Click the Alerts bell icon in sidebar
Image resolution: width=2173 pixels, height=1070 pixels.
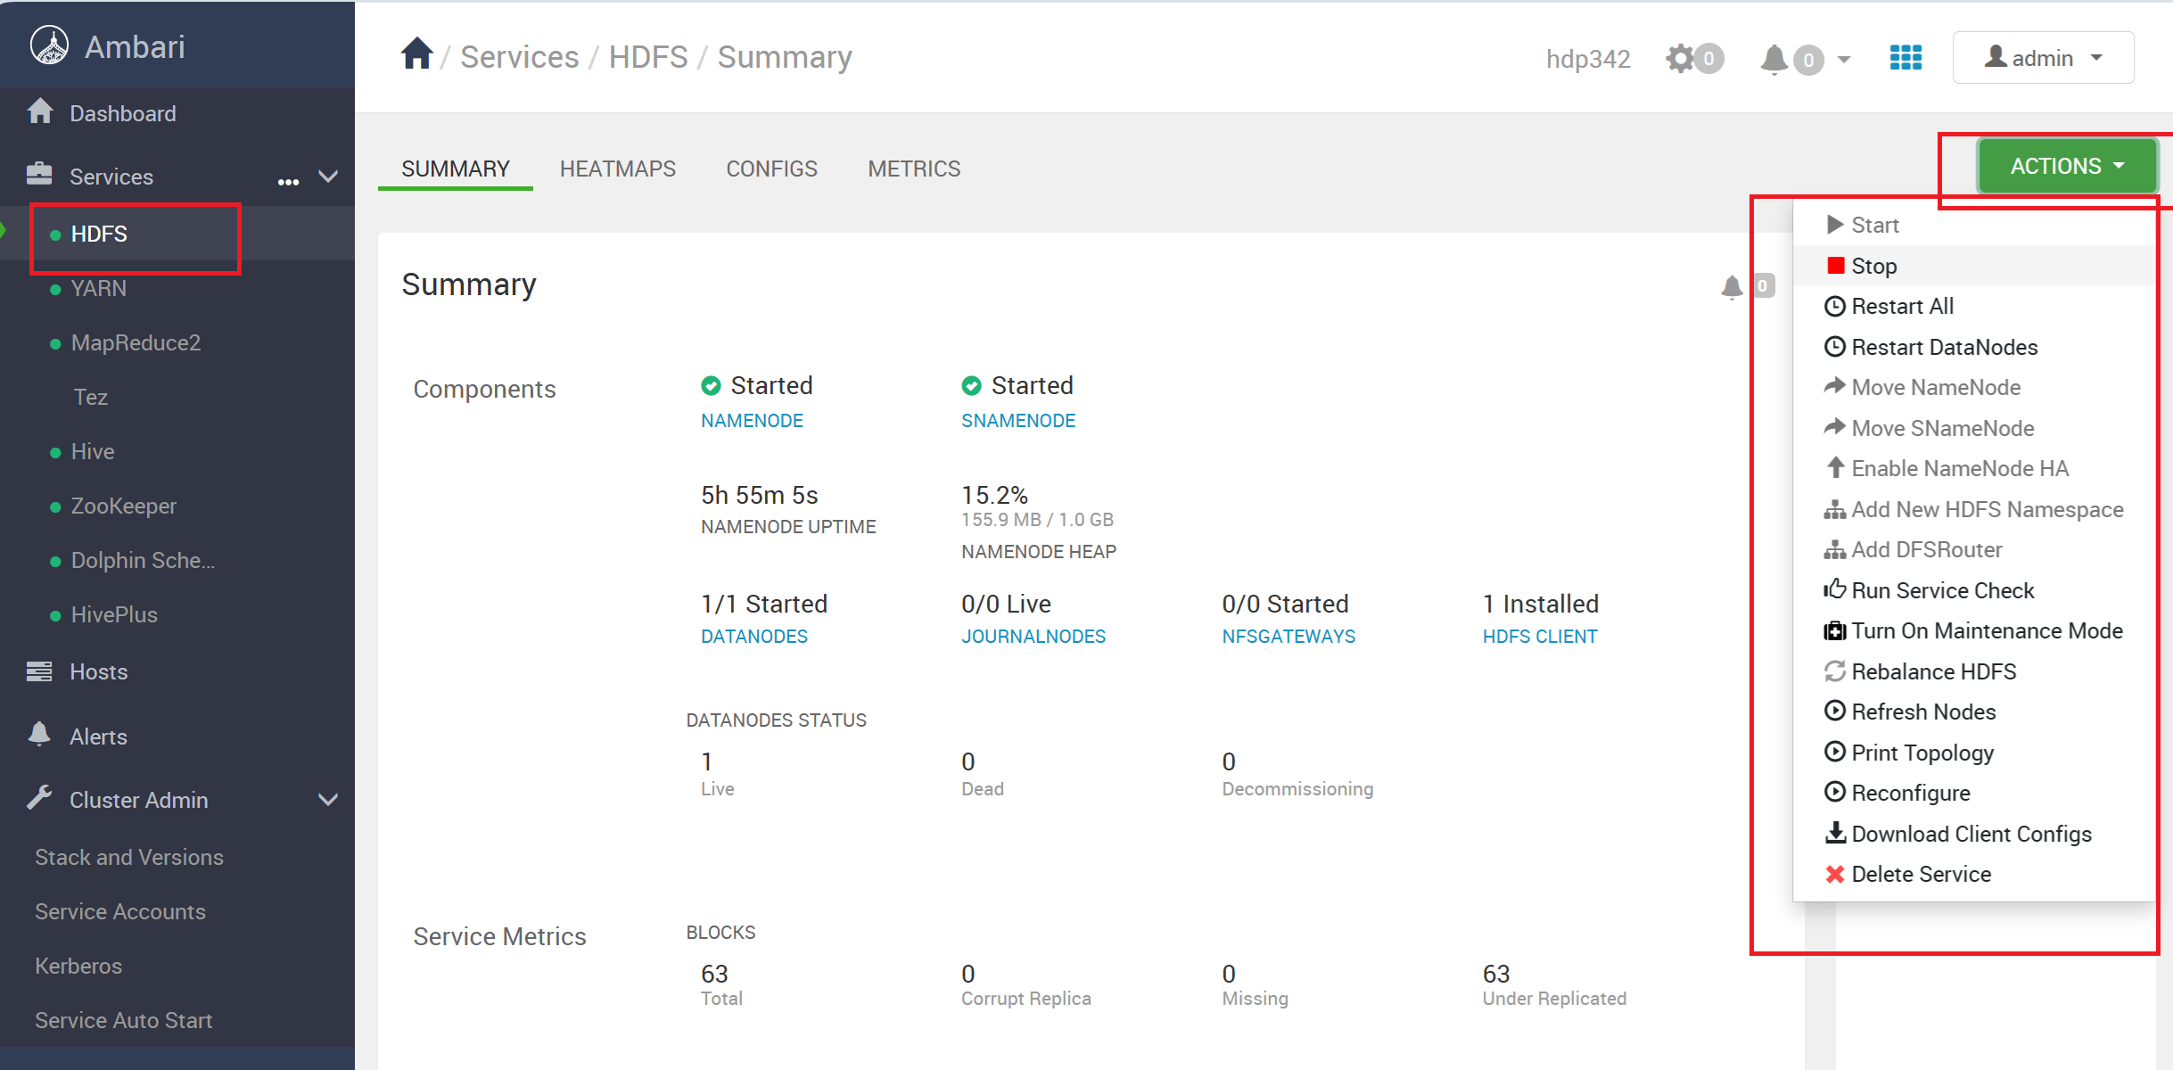point(39,734)
